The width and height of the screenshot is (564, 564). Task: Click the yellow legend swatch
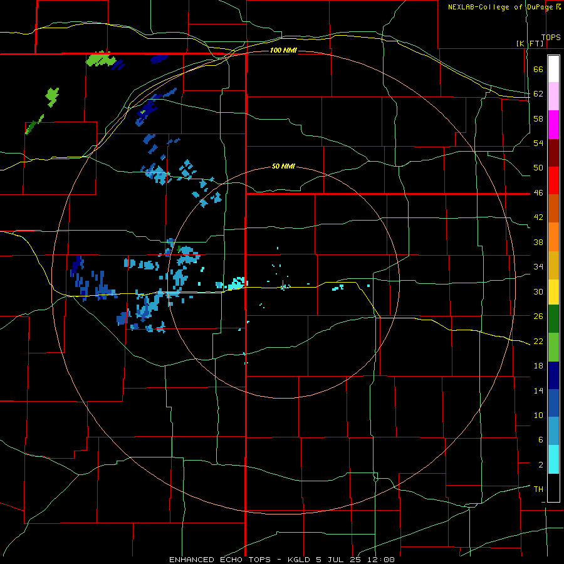pyautogui.click(x=553, y=292)
